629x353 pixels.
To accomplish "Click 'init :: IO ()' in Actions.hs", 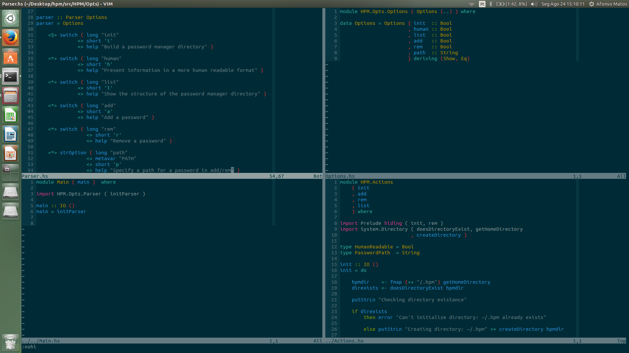I will tap(359, 264).
